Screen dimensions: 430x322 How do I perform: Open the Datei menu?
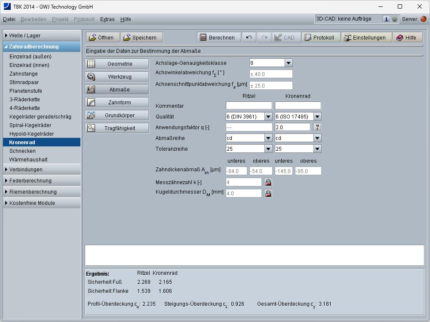point(9,19)
